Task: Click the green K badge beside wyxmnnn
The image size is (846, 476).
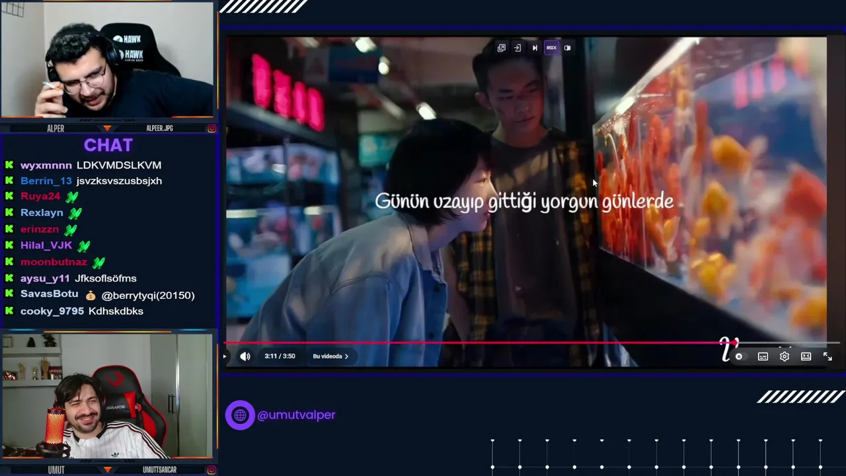Action: (x=9, y=165)
